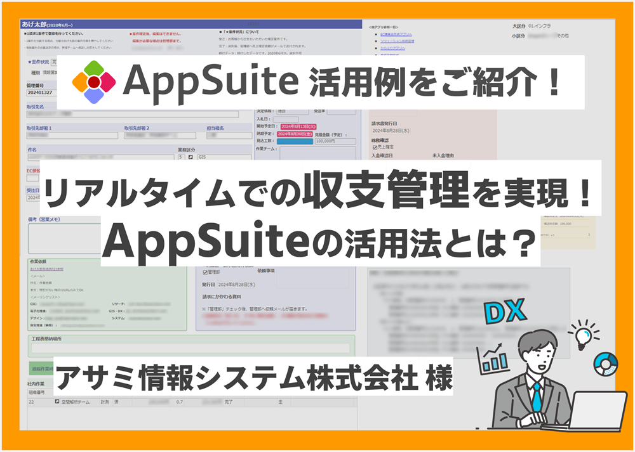Select the 大区分 category 01.インフラ

[x=540, y=25]
